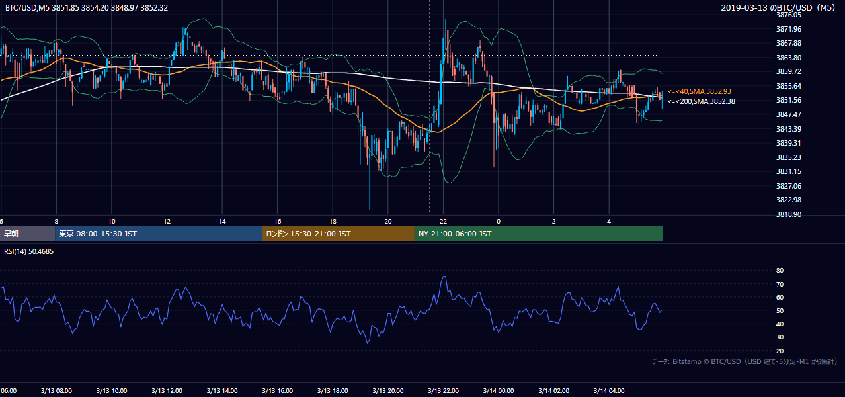Click the RSI 60 level label
The image size is (845, 397).
[780, 297]
